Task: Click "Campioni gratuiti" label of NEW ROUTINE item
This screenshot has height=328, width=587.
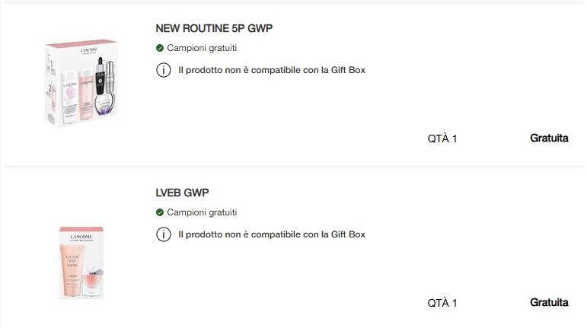Action: point(202,48)
